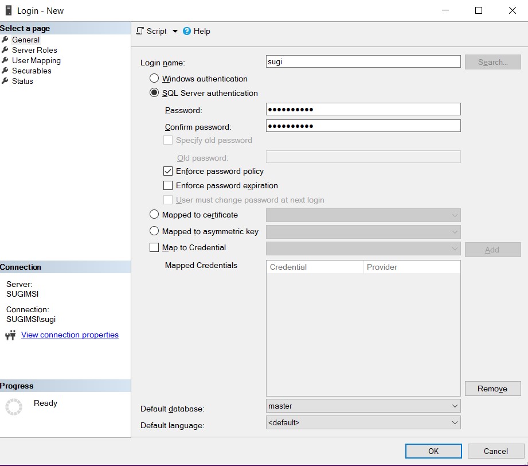Click the wrench icon beside Status

(5, 81)
